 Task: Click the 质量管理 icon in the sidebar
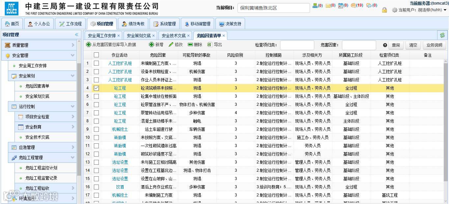point(8,45)
